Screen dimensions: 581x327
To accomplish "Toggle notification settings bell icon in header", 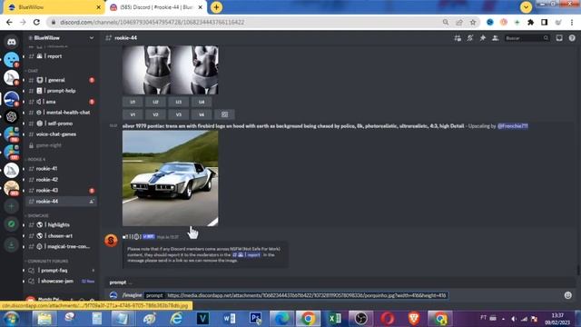I will (470, 38).
